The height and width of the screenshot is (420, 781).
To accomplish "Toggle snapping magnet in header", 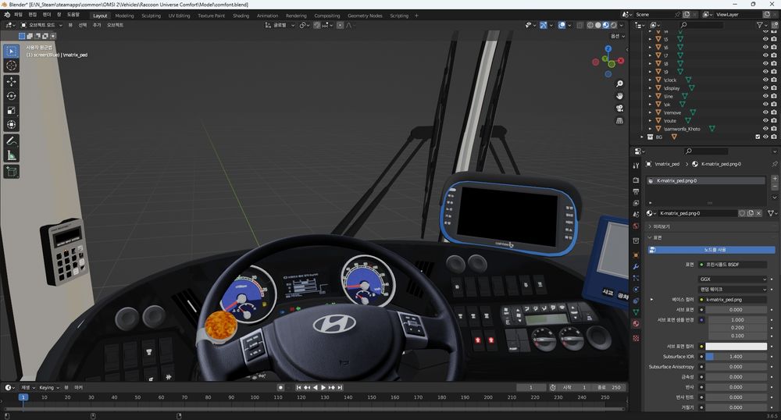I will click(x=317, y=25).
